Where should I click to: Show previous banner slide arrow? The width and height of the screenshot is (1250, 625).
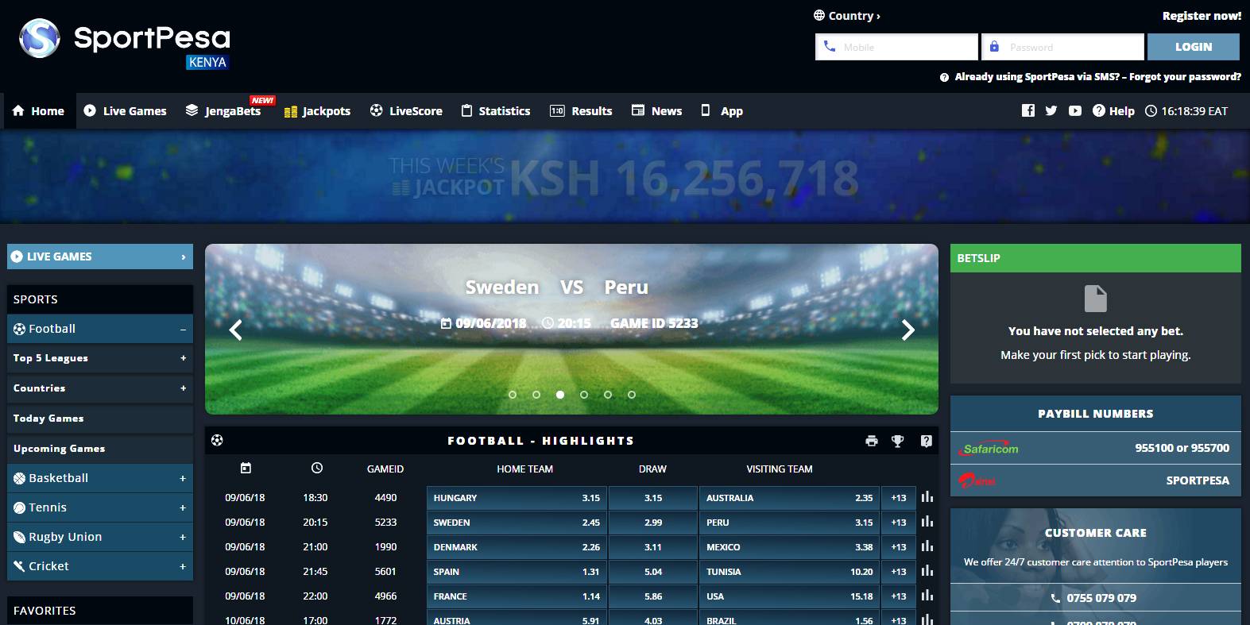tap(236, 330)
